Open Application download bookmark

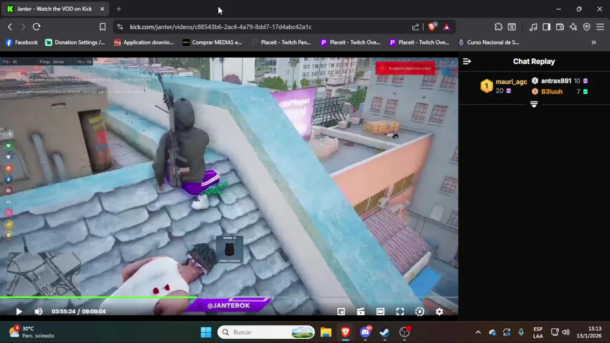tap(144, 42)
